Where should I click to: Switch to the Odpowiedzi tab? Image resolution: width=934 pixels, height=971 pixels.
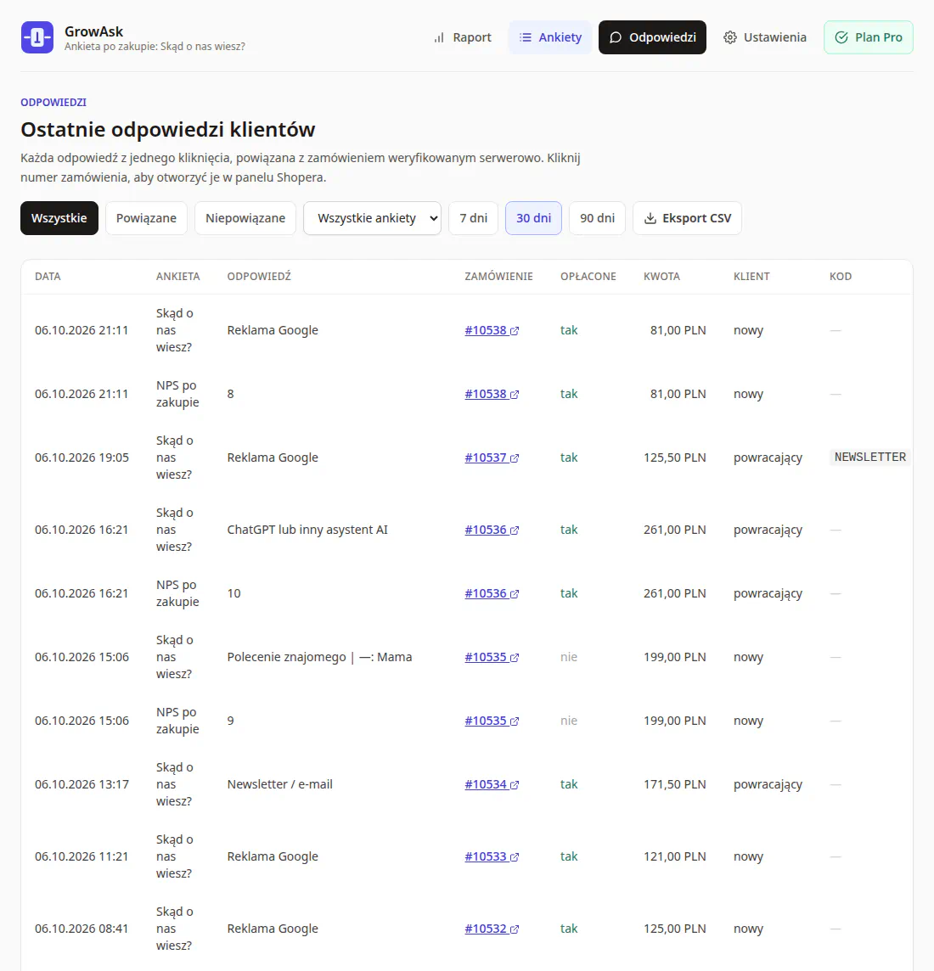(652, 37)
